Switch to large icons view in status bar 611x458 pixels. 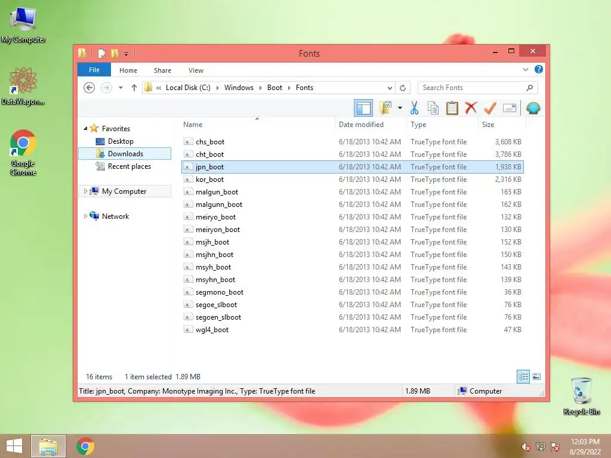point(536,376)
